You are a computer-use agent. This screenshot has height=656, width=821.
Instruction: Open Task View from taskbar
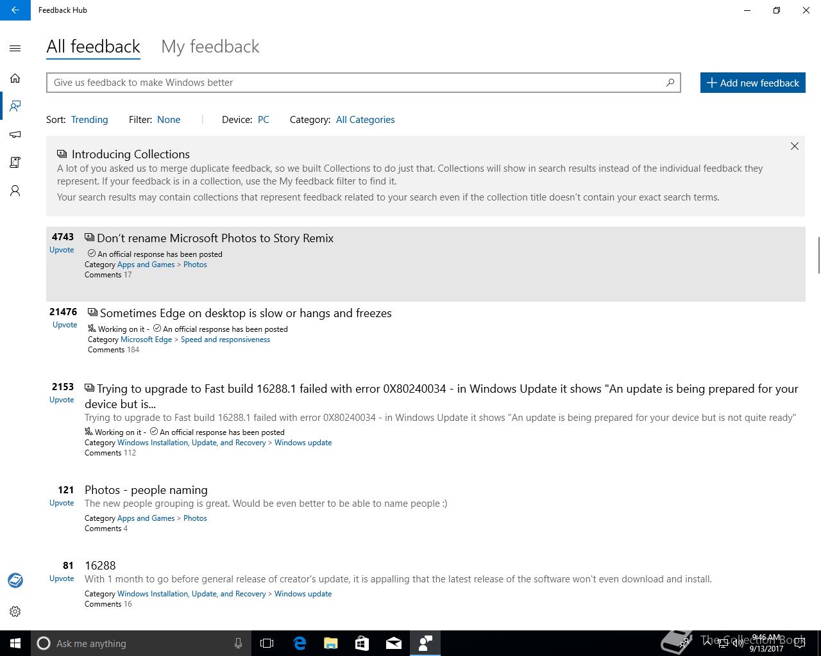[x=267, y=643]
